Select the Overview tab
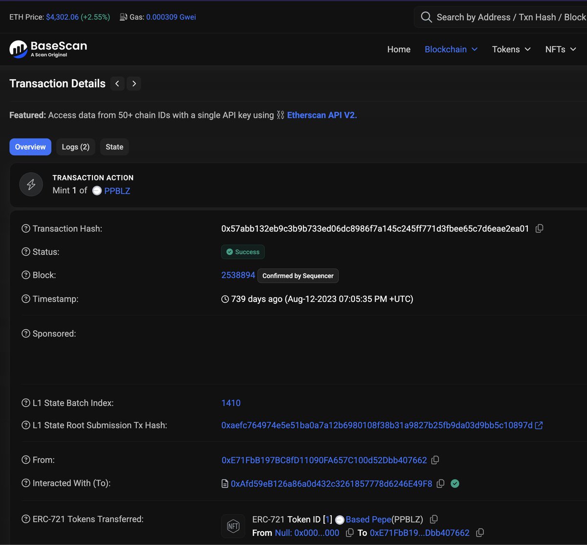Screen dimensions: 587x545 [30, 147]
